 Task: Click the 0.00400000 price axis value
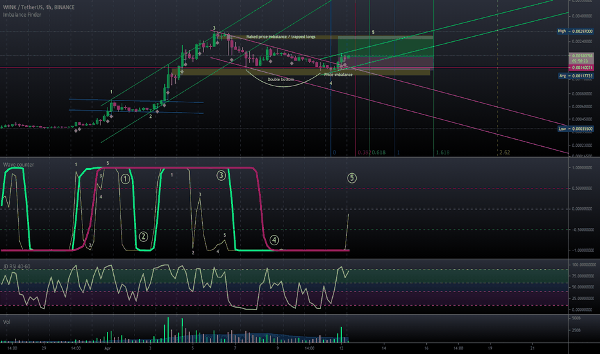coord(583,15)
